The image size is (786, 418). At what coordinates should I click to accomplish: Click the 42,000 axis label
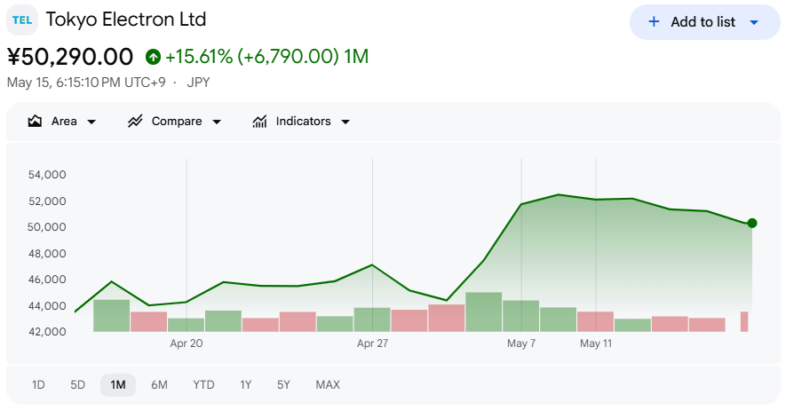click(47, 332)
